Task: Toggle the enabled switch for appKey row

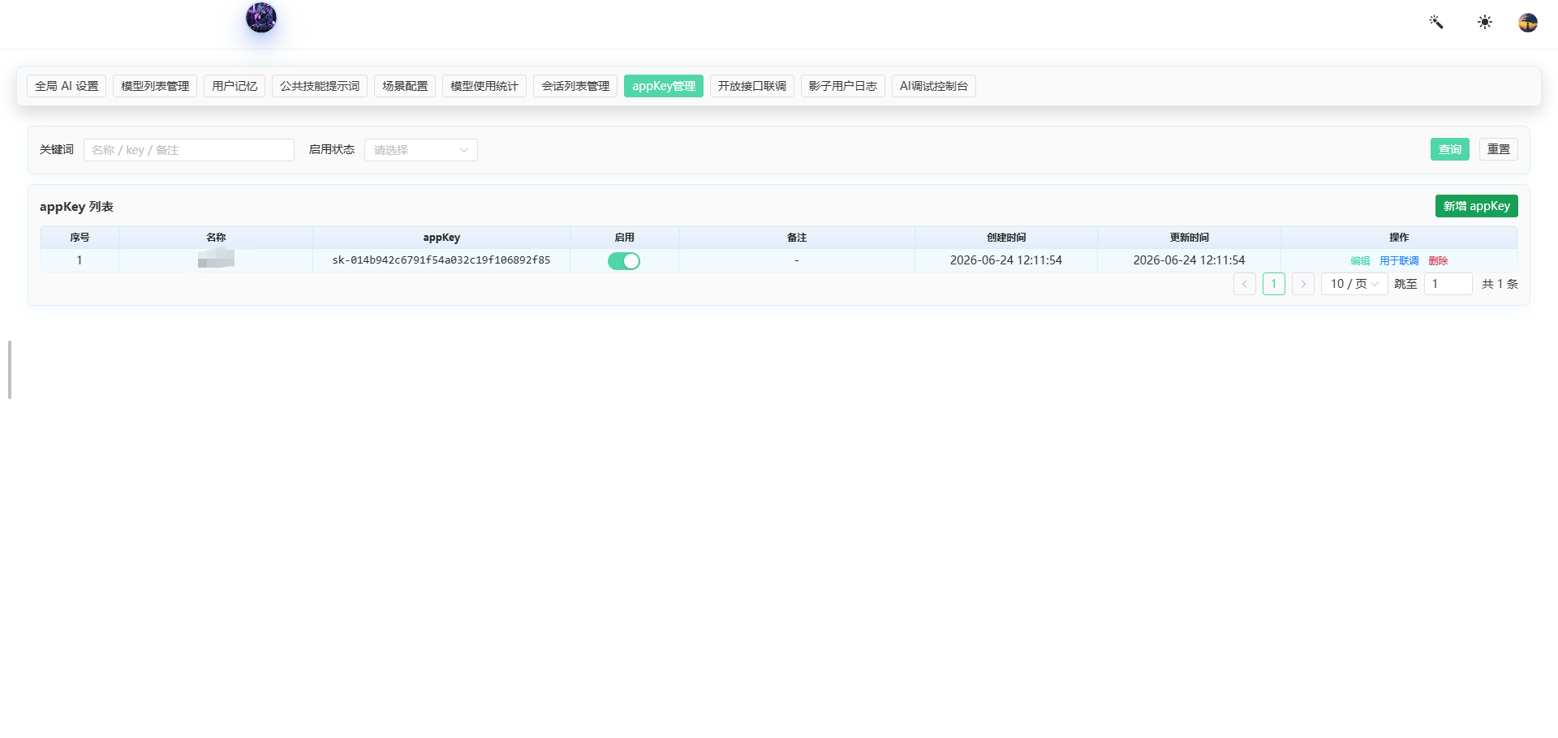Action: pos(624,261)
